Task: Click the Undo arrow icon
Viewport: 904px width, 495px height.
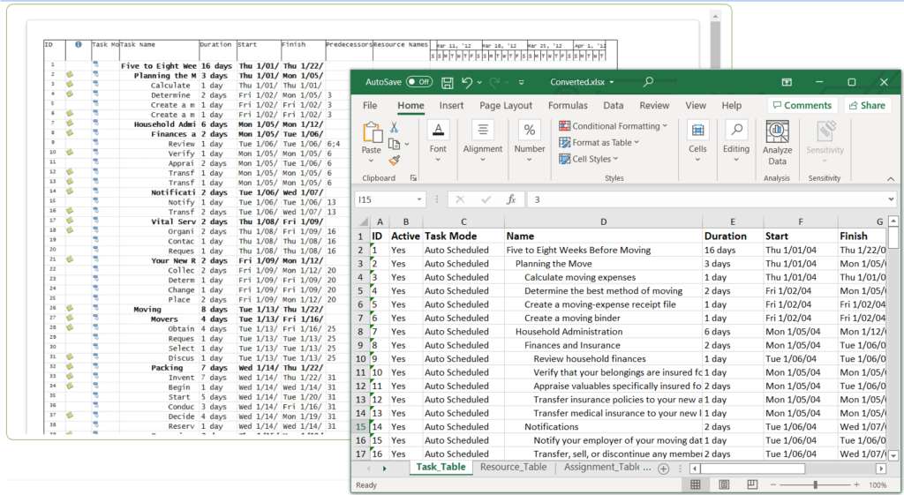Action: coord(467,82)
